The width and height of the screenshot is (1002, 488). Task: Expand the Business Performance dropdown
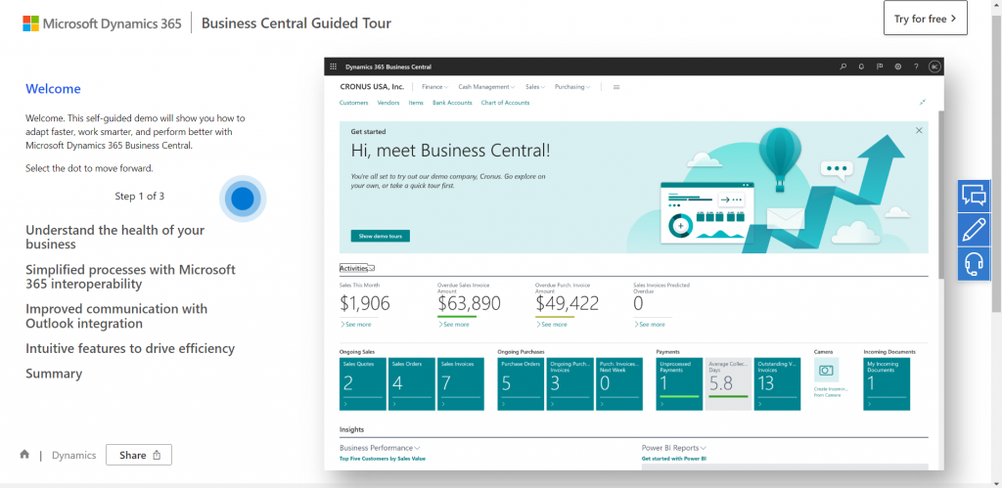pyautogui.click(x=380, y=448)
